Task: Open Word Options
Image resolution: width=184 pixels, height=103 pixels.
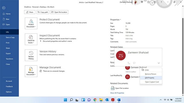Action: [9, 92]
